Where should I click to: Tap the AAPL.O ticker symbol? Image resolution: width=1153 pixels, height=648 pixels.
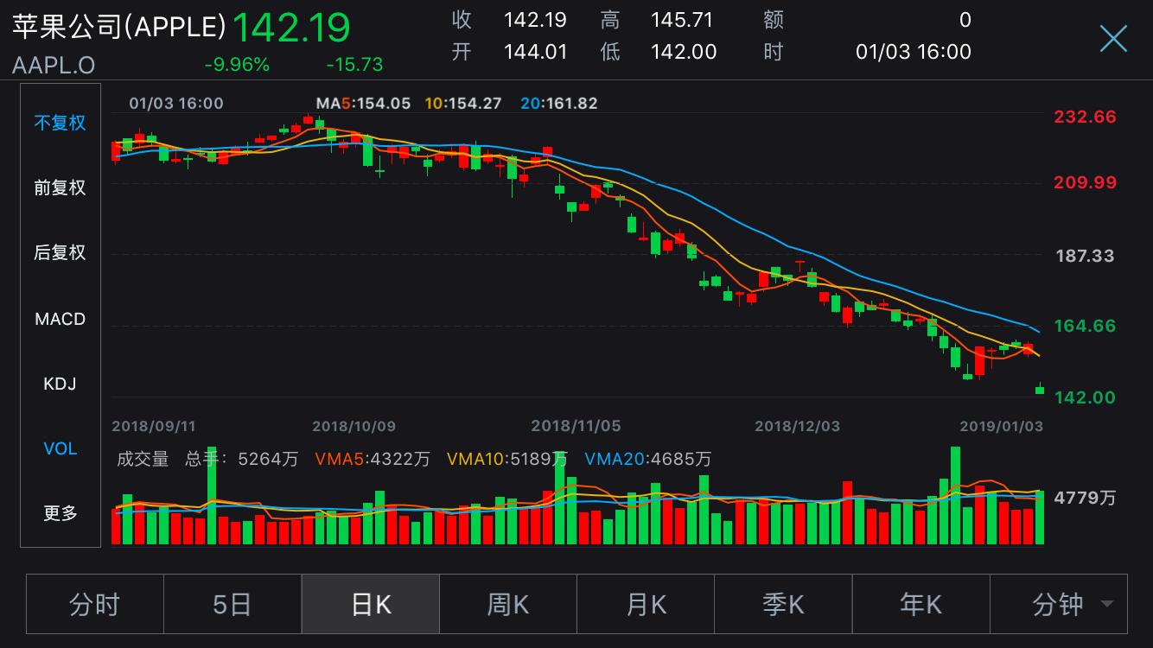[54, 65]
